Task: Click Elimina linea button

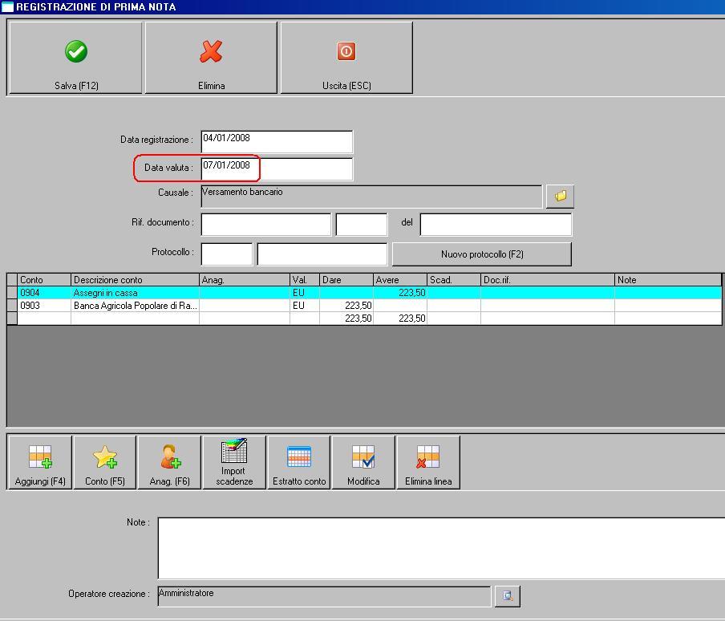Action: point(428,462)
